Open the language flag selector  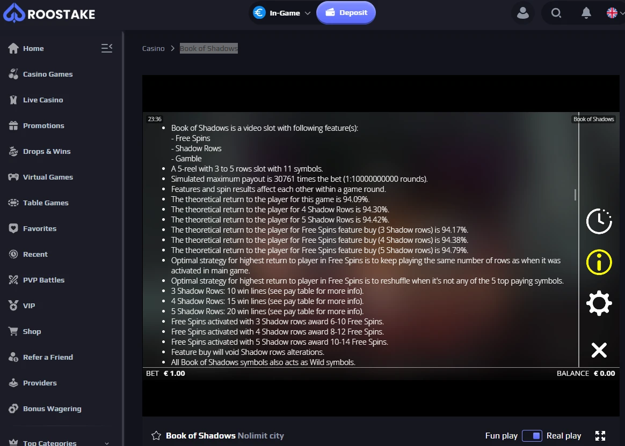[x=615, y=13]
